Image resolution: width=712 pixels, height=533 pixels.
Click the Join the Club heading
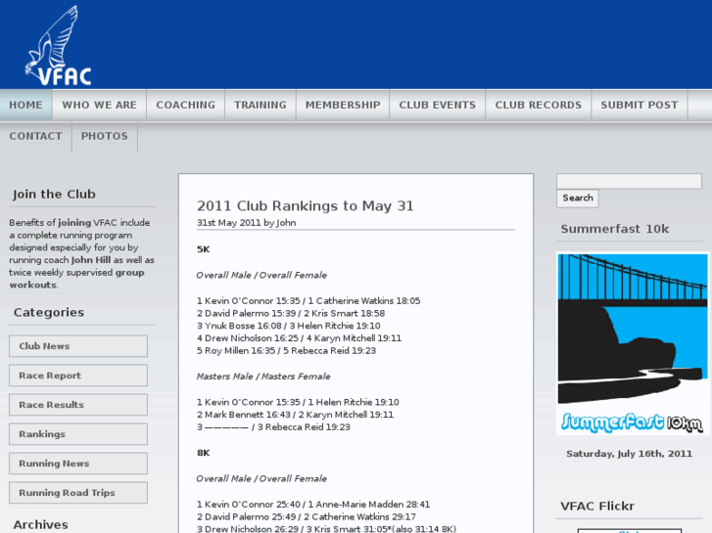[x=54, y=195]
